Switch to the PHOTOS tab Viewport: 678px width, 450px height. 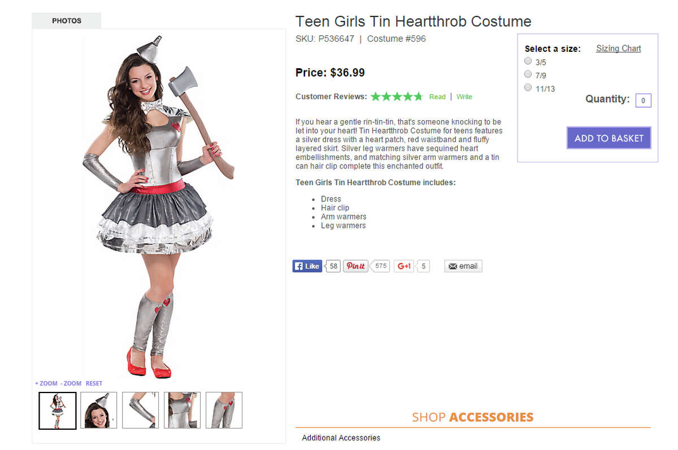pos(66,20)
